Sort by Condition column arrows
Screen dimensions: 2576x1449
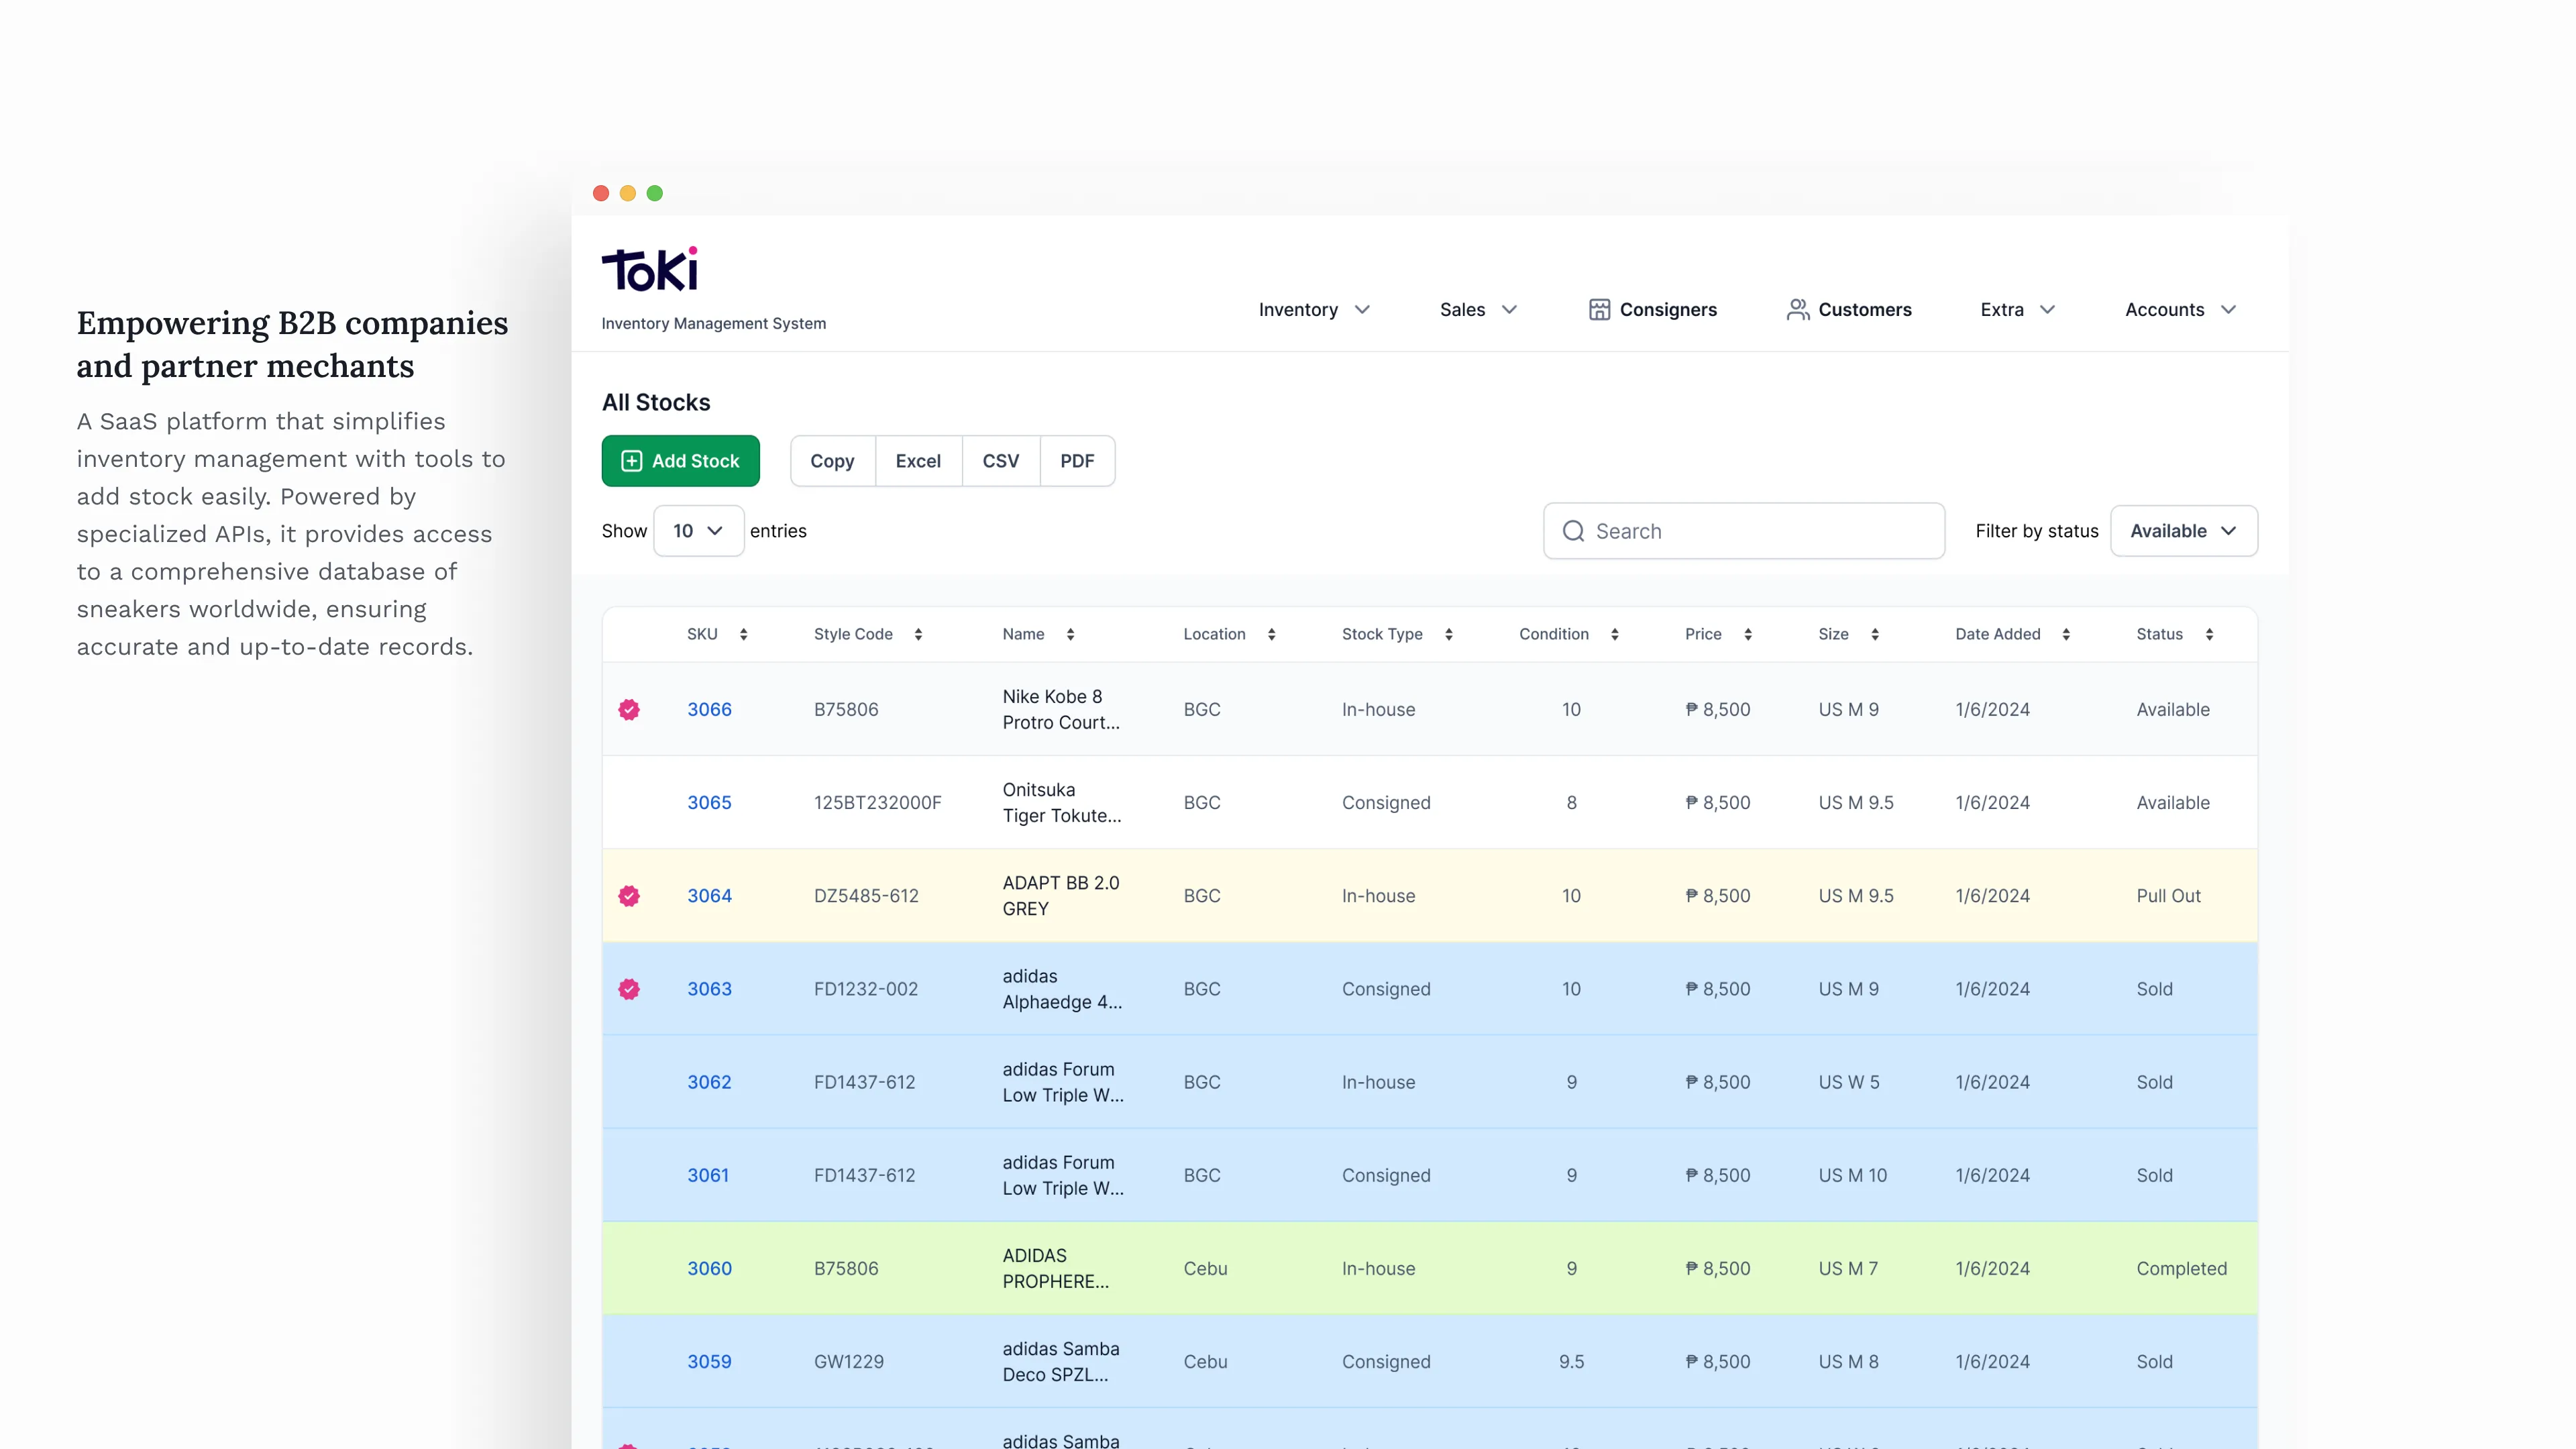(1614, 634)
